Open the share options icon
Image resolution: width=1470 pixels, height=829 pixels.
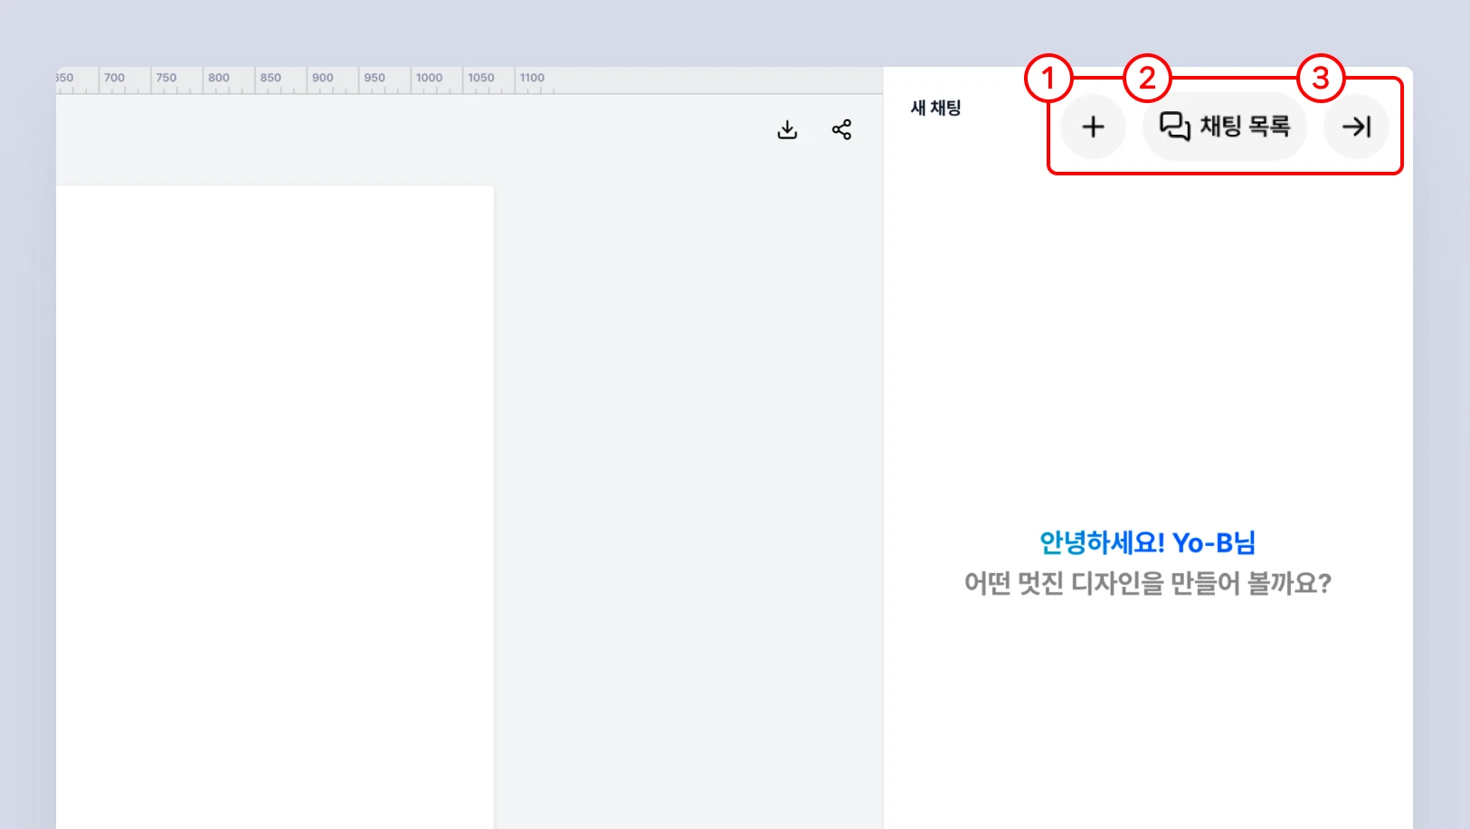(x=841, y=130)
